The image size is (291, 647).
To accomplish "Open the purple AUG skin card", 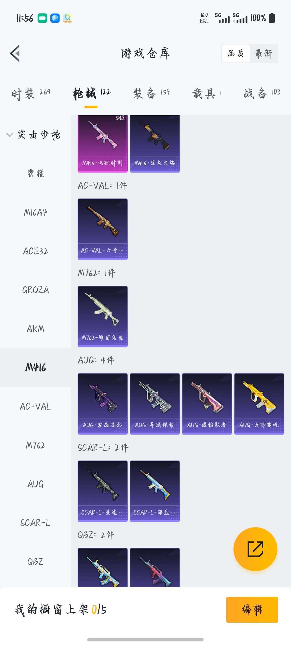I will [x=102, y=404].
